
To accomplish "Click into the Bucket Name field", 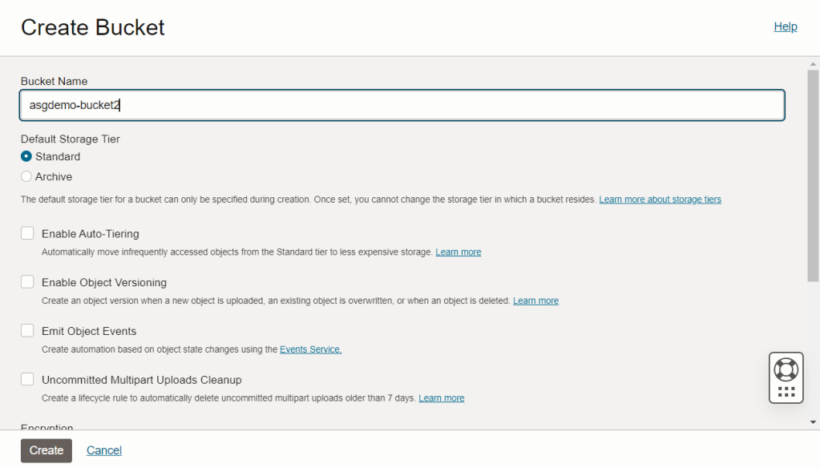I will pos(402,105).
